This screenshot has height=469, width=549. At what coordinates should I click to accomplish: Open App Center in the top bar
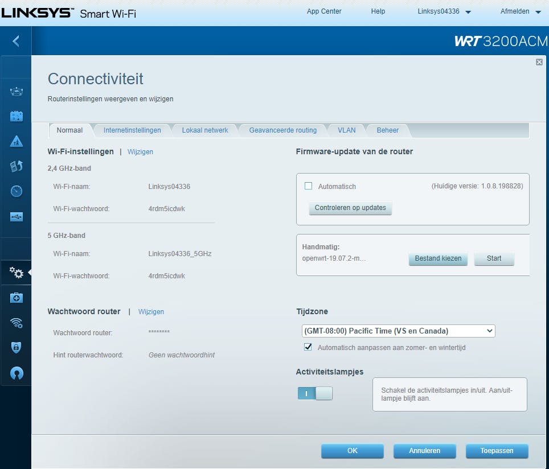pyautogui.click(x=324, y=11)
